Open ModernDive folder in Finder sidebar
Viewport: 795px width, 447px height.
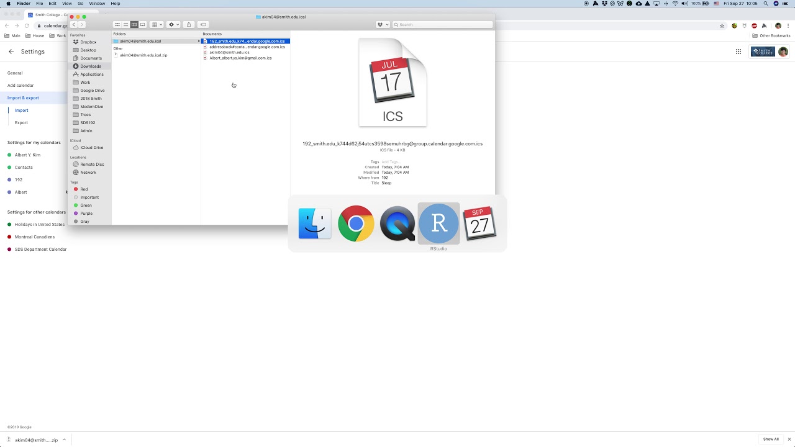(x=91, y=107)
